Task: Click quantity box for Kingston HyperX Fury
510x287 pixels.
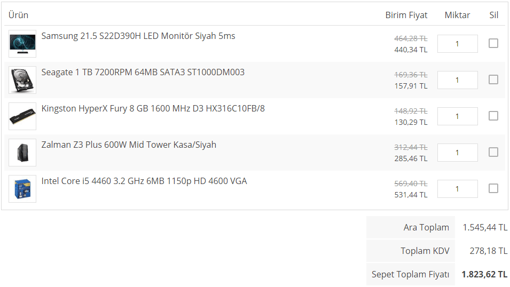Action: point(457,116)
